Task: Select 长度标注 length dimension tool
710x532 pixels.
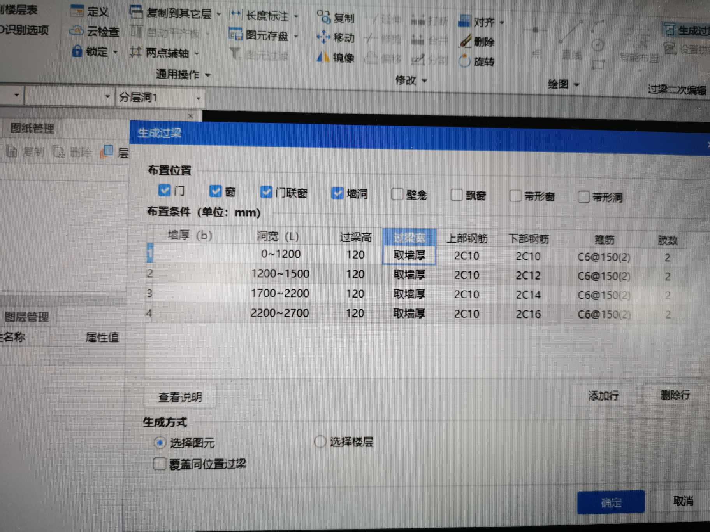Action: (259, 16)
